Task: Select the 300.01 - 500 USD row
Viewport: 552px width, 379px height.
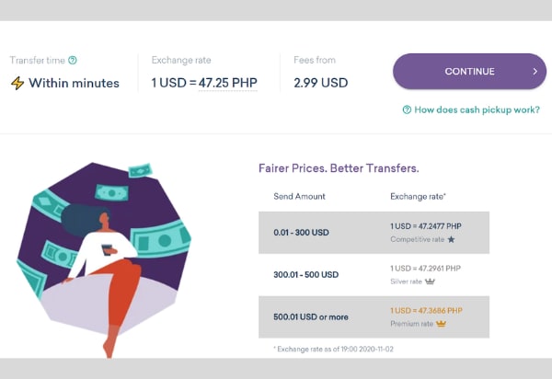Action: click(x=374, y=274)
